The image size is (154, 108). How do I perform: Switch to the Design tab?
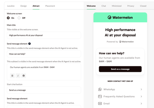pos(24,6)
